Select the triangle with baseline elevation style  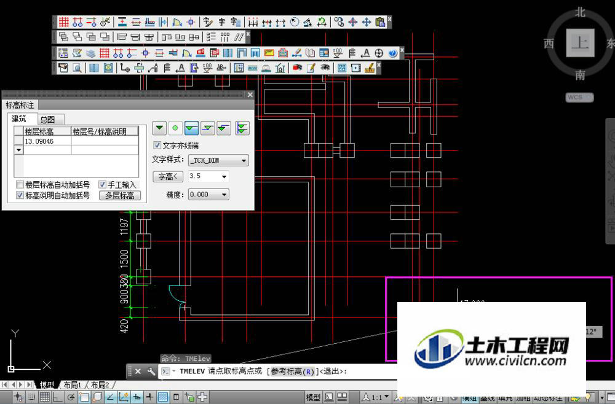pos(191,128)
